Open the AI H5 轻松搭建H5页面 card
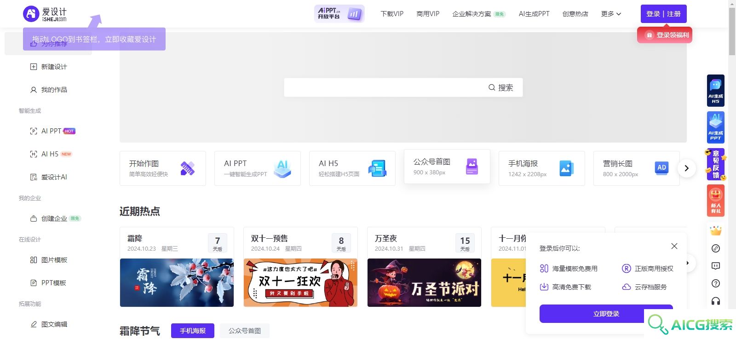This screenshot has width=736, height=339. 352,168
